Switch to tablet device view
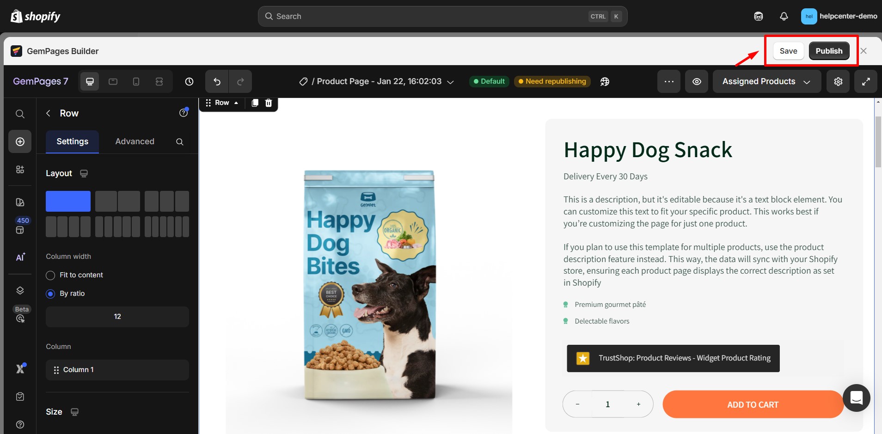Viewport: 882px width, 434px height. pos(113,81)
